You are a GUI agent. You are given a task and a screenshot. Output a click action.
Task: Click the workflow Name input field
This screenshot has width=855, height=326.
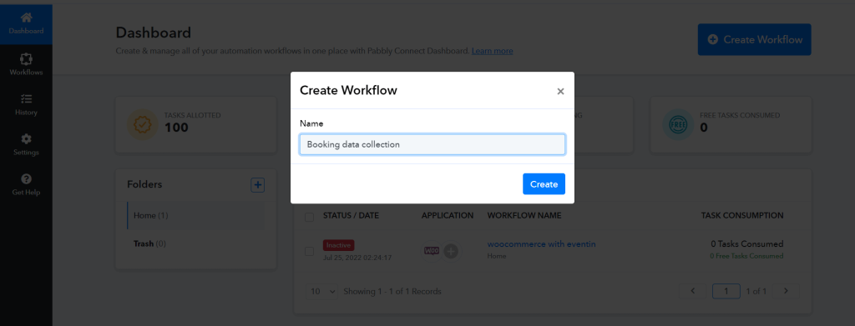(433, 145)
